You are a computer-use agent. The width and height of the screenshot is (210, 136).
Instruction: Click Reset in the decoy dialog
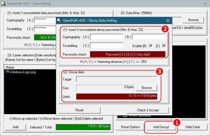pos(79,110)
